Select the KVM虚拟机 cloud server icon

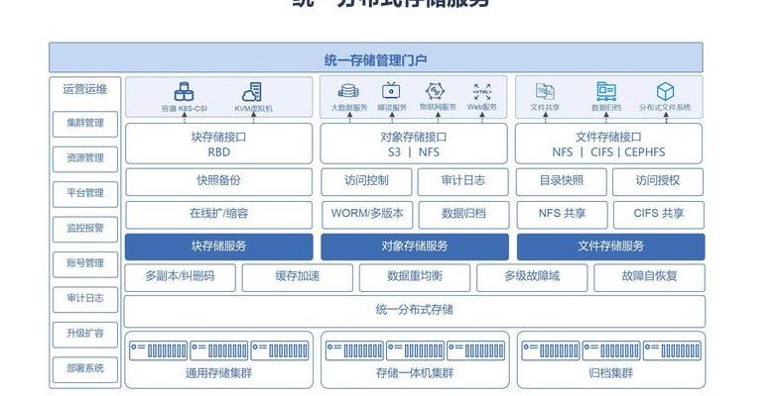252,92
